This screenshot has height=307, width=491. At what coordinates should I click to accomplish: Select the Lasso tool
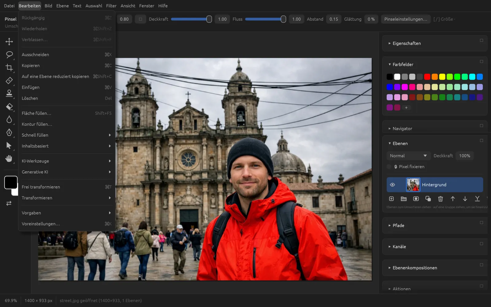tap(9, 55)
